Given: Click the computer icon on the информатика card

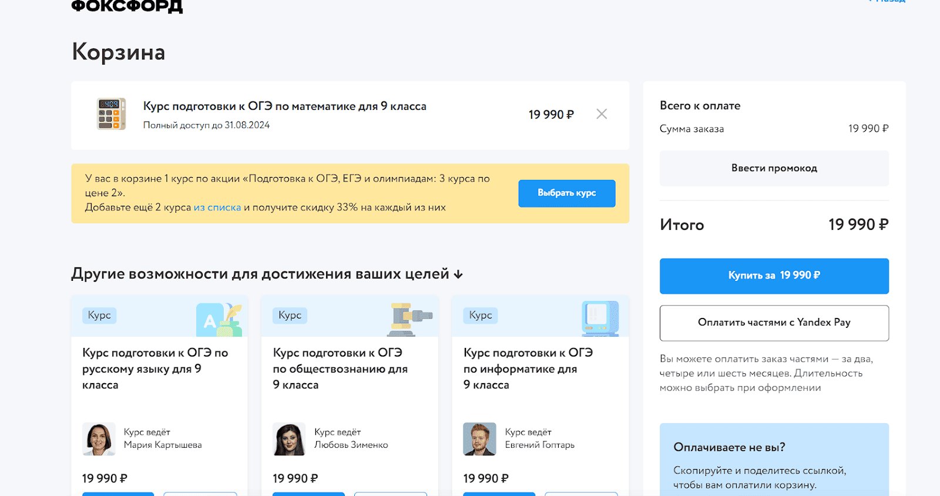Looking at the screenshot, I should point(600,319).
